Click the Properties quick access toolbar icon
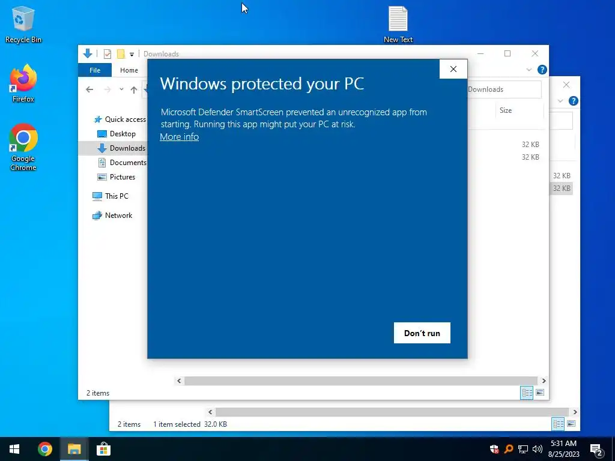This screenshot has height=461, width=615. coord(107,53)
